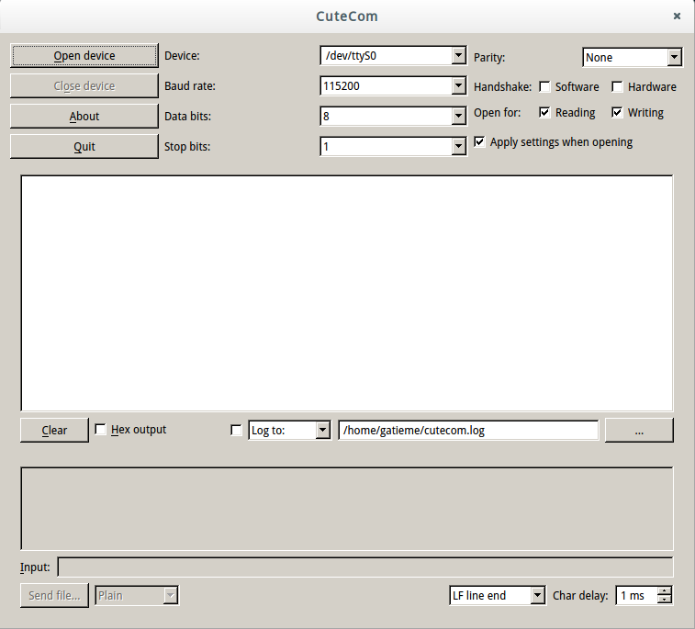Click the Open device button
Screen dimensions: 695x629
[84, 55]
